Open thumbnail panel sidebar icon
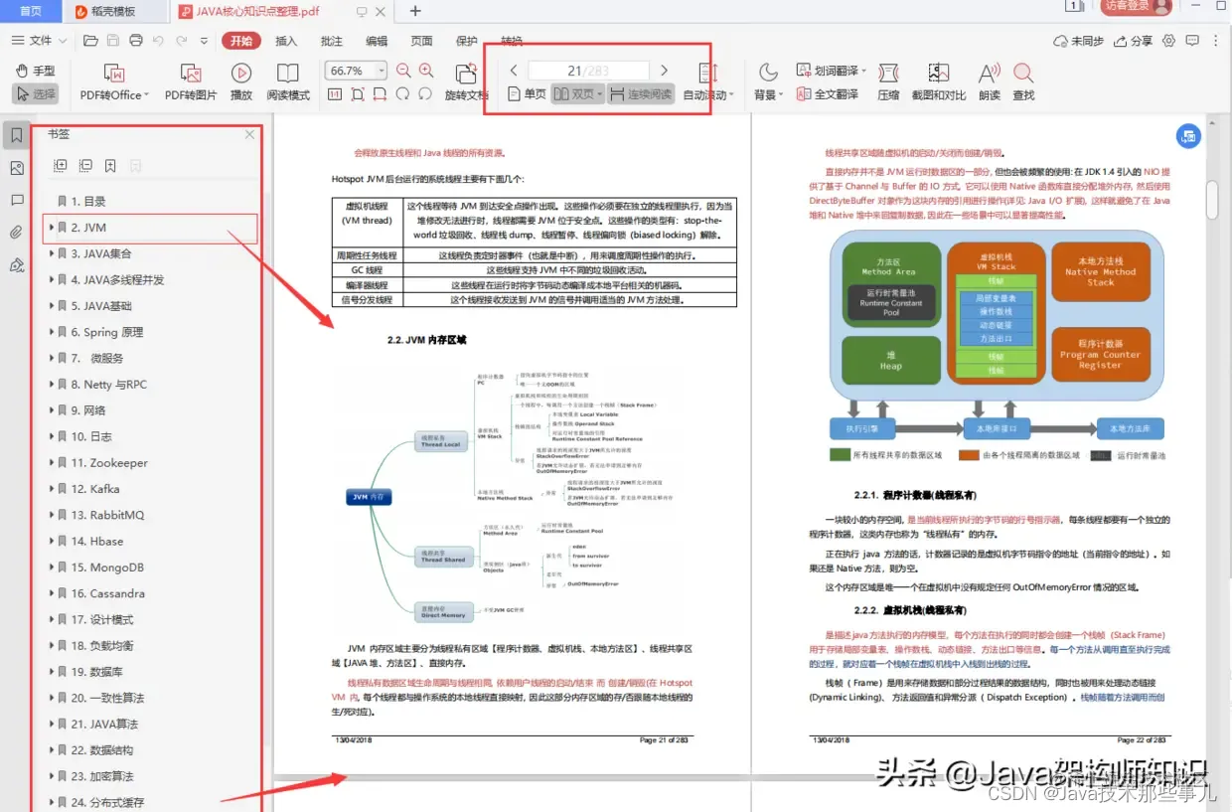 point(16,168)
